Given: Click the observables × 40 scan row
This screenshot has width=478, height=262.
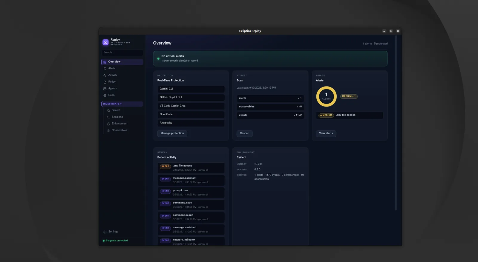Looking at the screenshot, I should (x=270, y=107).
